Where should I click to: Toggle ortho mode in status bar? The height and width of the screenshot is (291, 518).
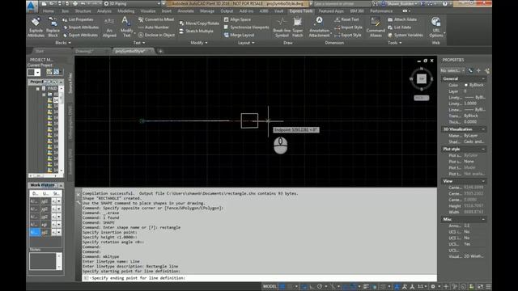312,286
